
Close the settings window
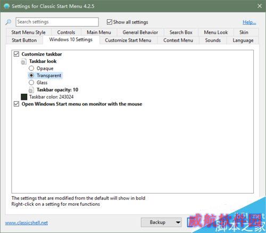(x=260, y=6)
